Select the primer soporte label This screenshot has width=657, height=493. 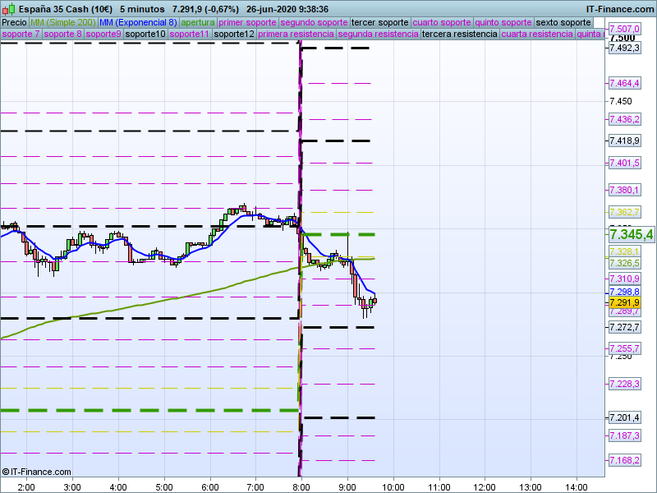click(247, 22)
